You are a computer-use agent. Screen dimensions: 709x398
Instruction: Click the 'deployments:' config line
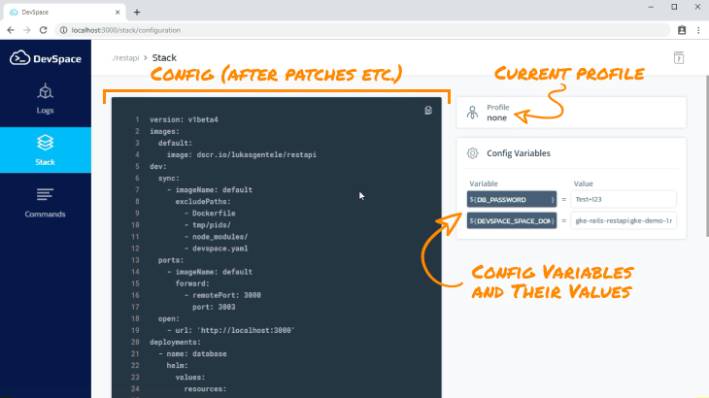(175, 343)
